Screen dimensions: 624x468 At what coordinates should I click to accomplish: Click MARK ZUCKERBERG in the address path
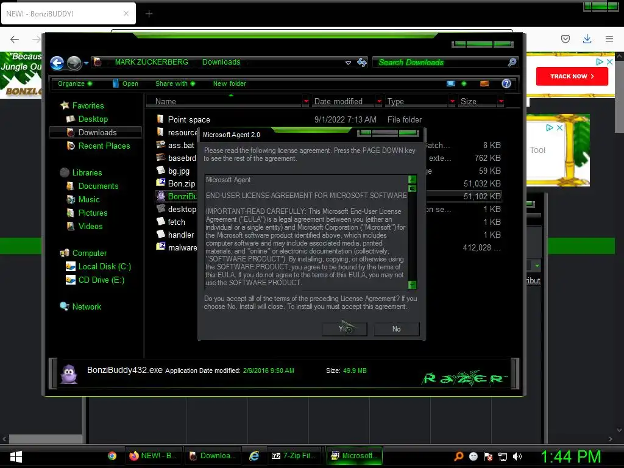click(x=151, y=62)
